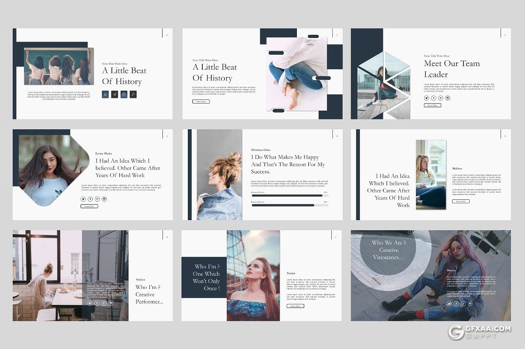Click the Twitter icon on the Mocca slide
This screenshot has width=525, height=349.
(449, 303)
